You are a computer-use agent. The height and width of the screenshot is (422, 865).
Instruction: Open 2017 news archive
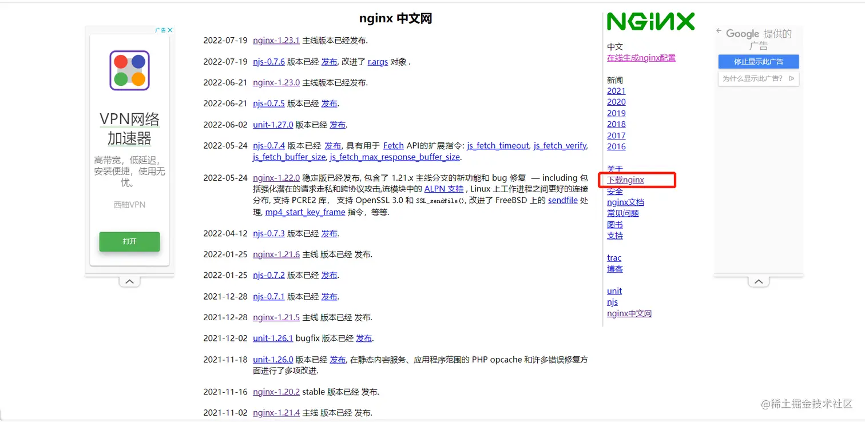[616, 136]
